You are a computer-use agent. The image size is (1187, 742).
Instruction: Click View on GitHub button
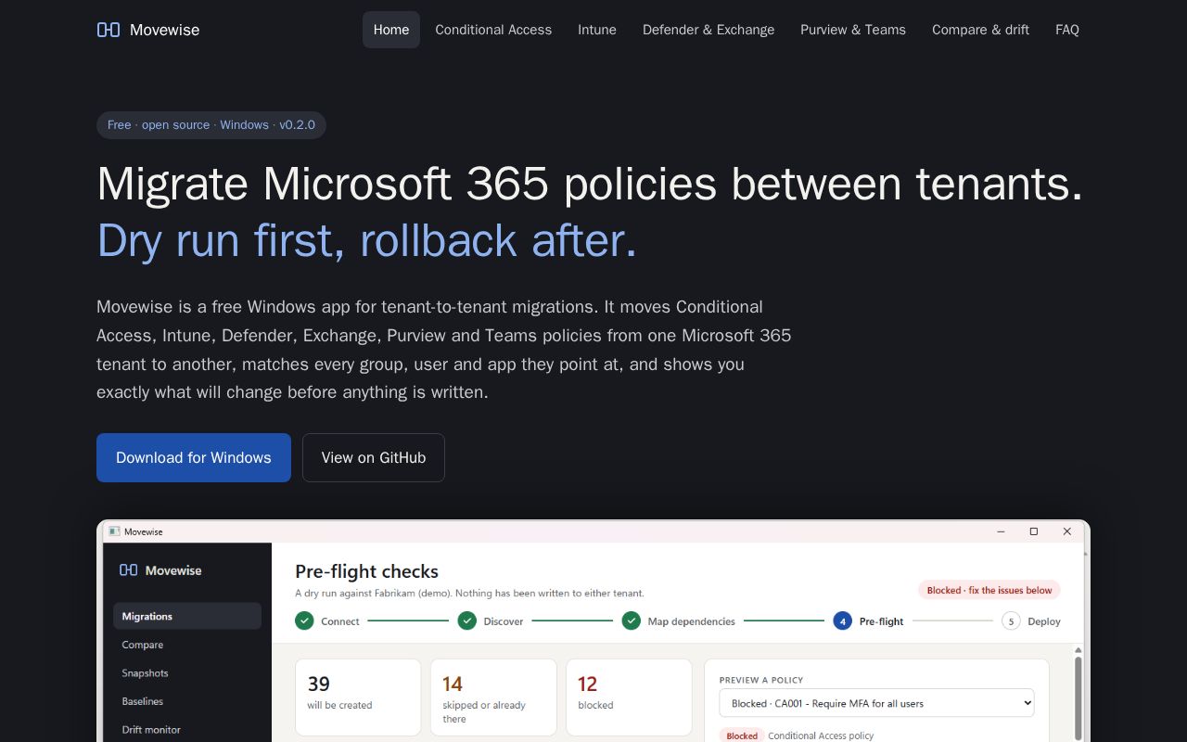[374, 457]
